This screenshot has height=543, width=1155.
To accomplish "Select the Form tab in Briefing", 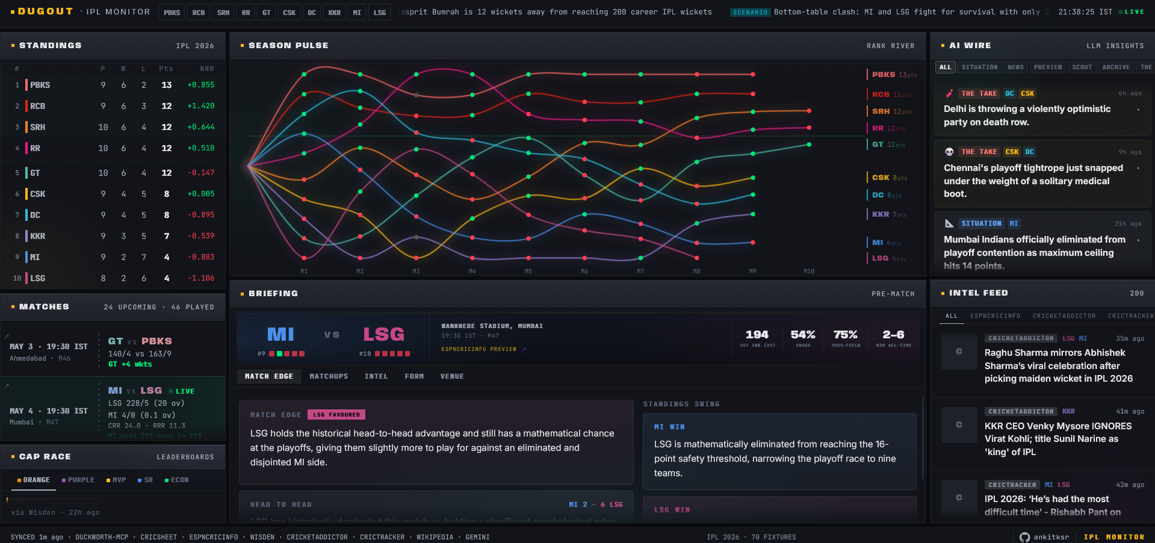I will point(414,376).
